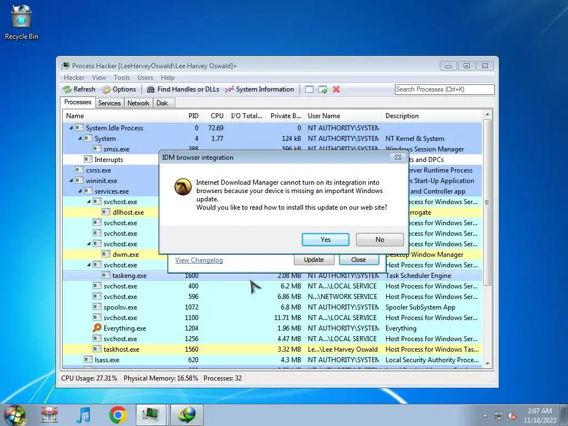This screenshot has width=568, height=426.
Task: Collapse svchost.exe above dllhost.exe
Action: 89,201
